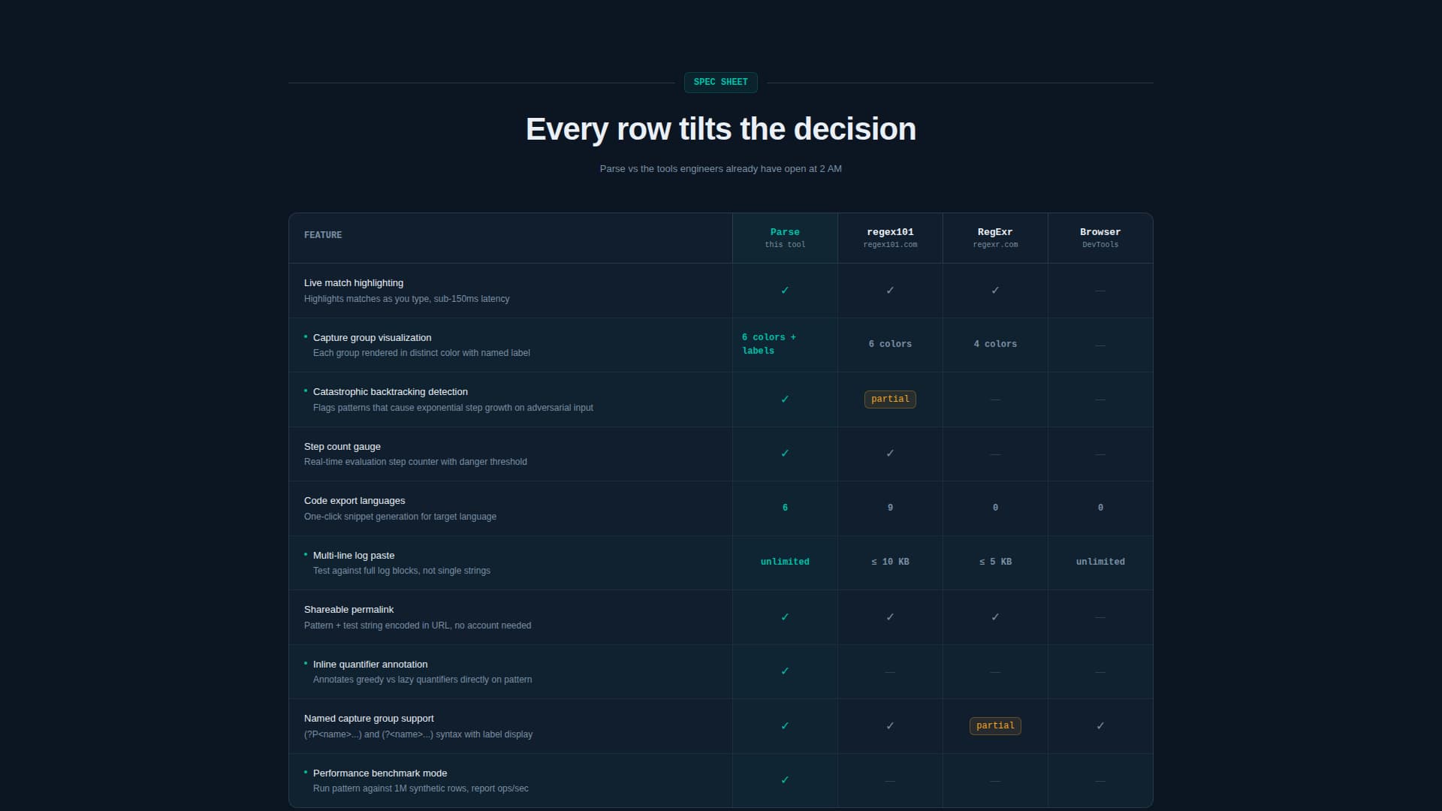The height and width of the screenshot is (811, 1442).
Task: Click Browser checkmark for Named capture group support
Action: point(1100,726)
